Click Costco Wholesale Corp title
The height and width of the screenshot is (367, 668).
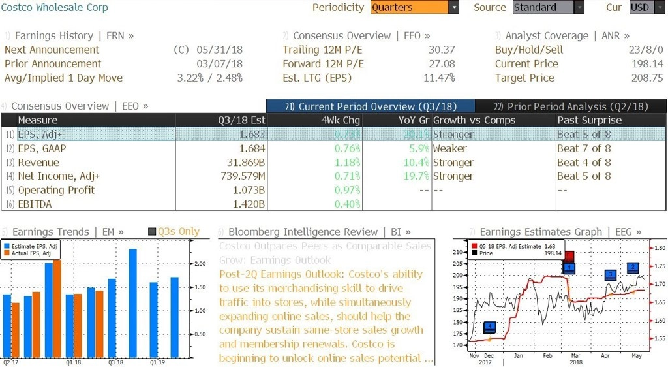[55, 7]
